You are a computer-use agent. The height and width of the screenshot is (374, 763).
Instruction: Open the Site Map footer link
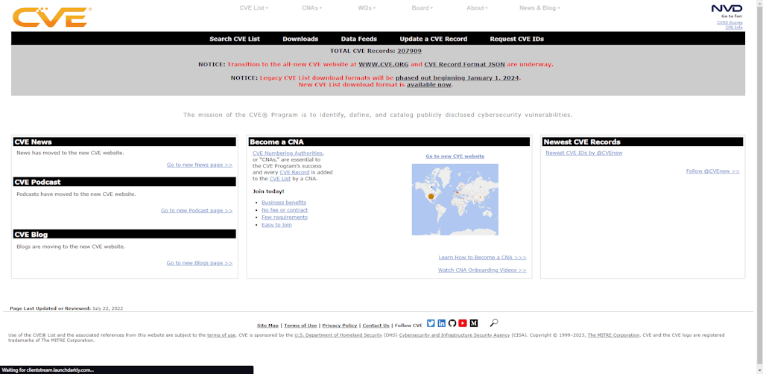click(267, 326)
